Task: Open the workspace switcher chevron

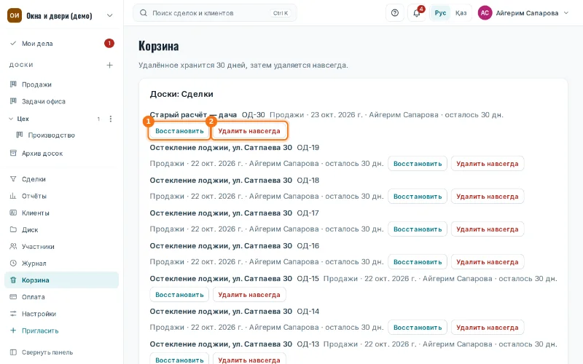Action: (110, 15)
